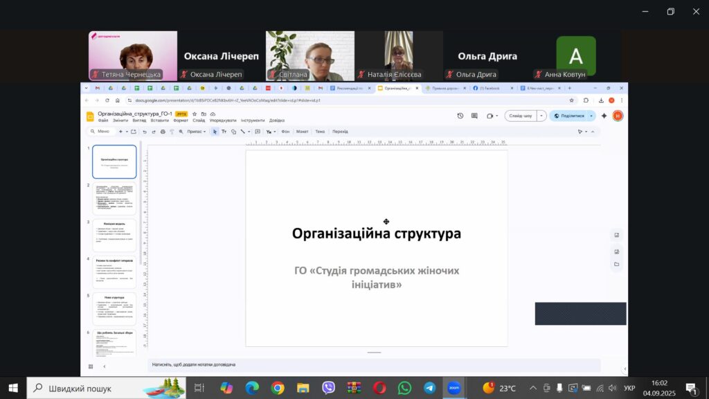The image size is (709, 399).
Task: Select slide 5 thumbnail in filmstrip
Action: pyautogui.click(x=114, y=309)
